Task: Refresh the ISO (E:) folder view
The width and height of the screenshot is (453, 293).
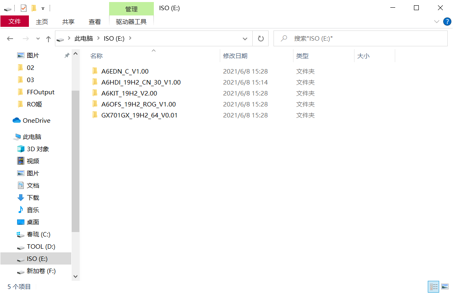Action: [260, 39]
